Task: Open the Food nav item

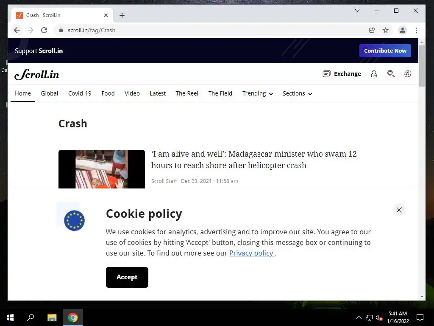Action: 108,93
